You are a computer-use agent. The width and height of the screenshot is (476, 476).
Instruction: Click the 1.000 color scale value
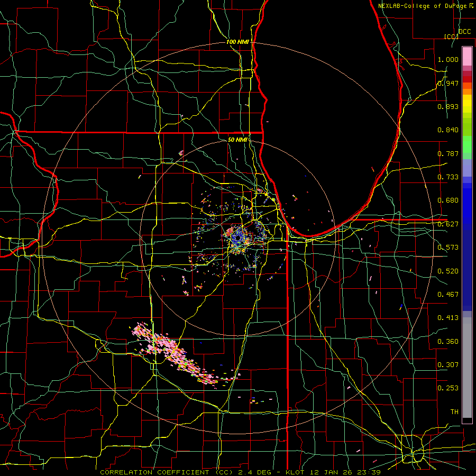pyautogui.click(x=448, y=59)
